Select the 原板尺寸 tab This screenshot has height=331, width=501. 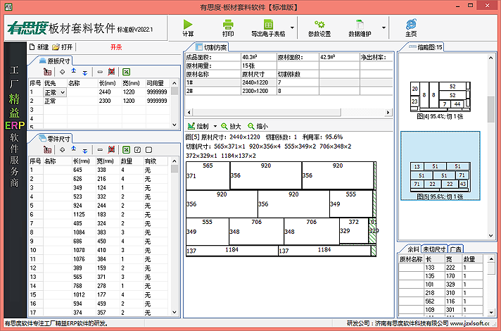[55, 61]
